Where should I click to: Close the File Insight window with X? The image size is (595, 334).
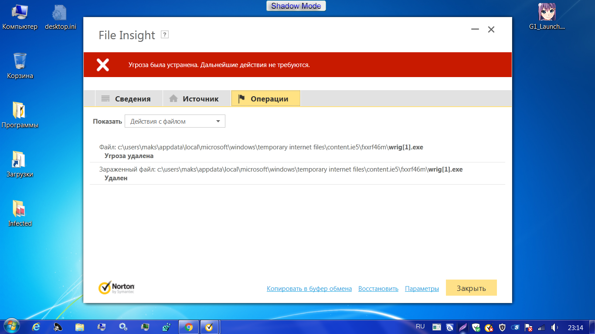[491, 30]
